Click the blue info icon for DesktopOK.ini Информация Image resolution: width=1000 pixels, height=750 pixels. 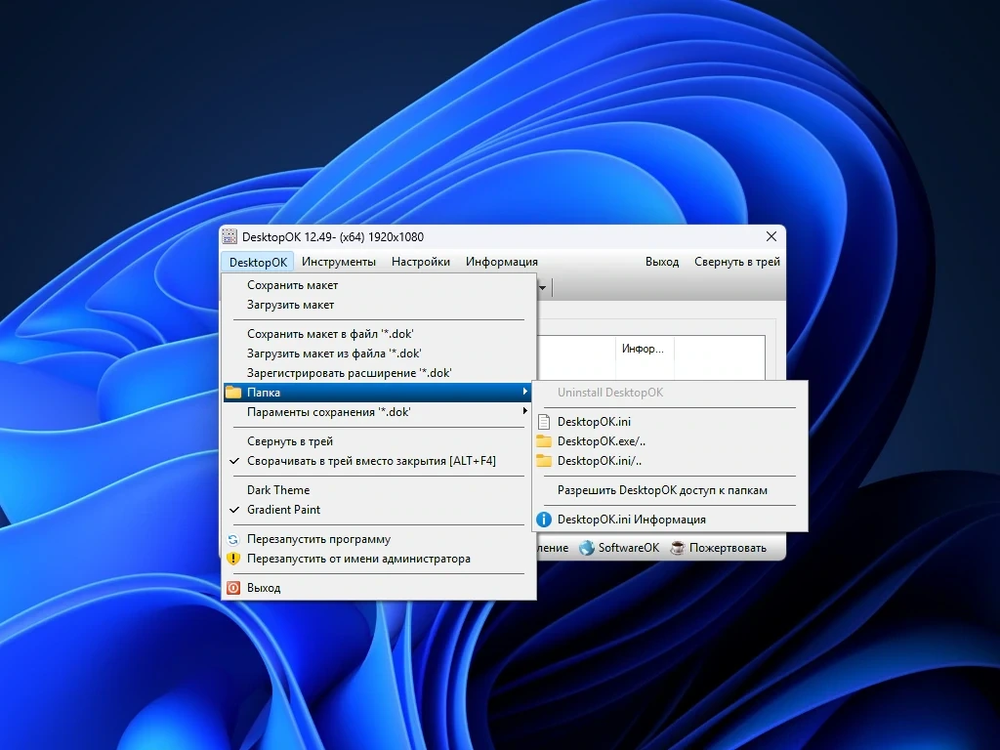coord(543,520)
